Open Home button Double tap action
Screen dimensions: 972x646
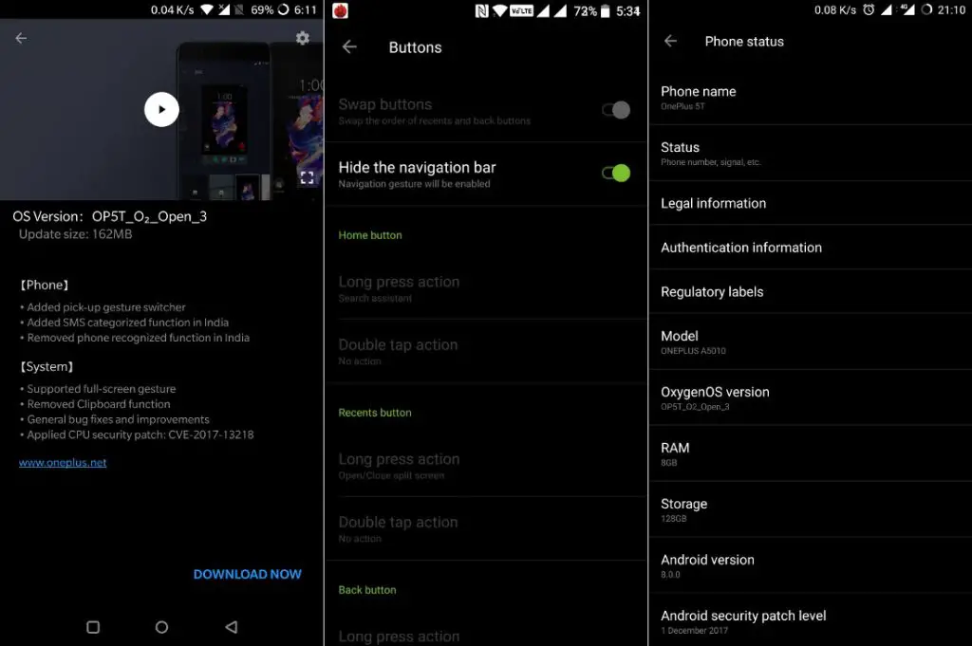[486, 352]
